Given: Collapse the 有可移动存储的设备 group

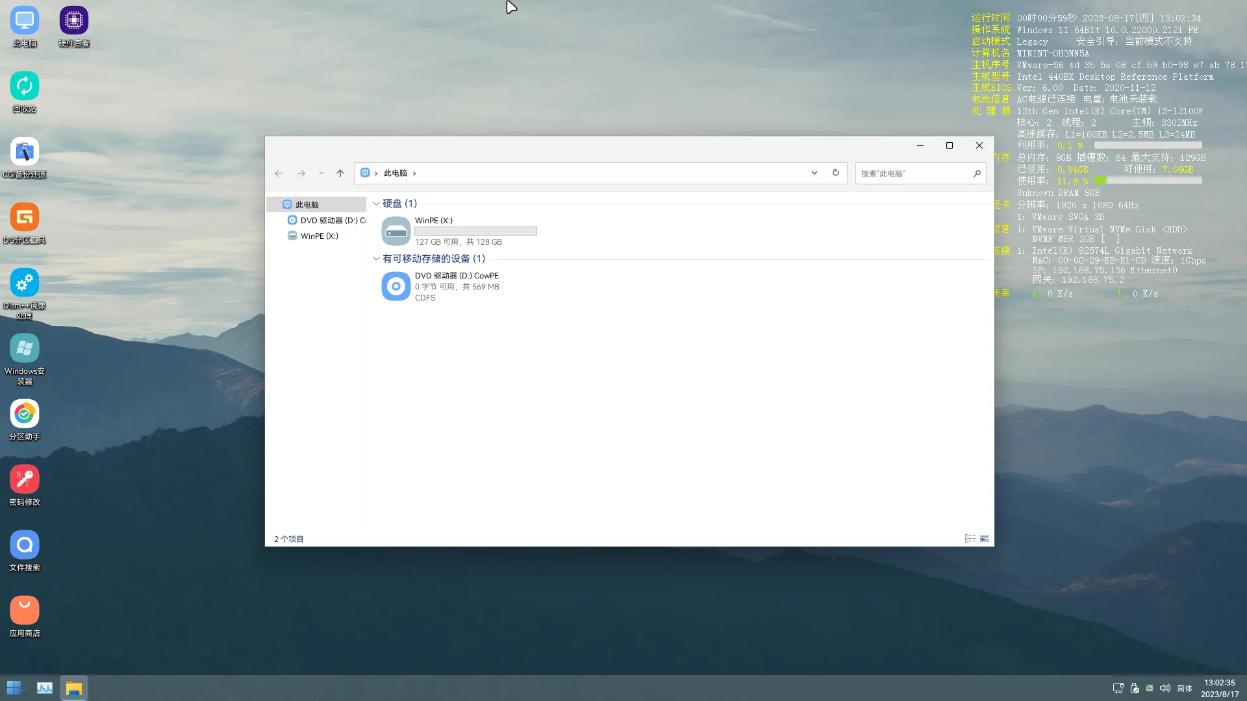Looking at the screenshot, I should 376,259.
